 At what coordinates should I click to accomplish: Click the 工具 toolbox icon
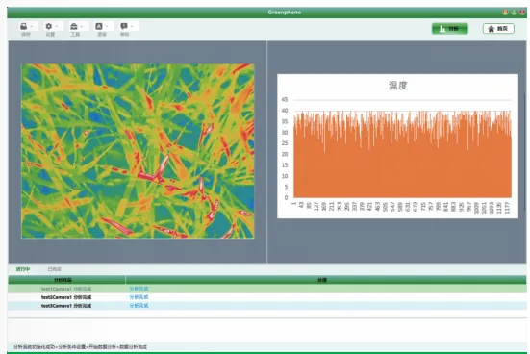(x=74, y=26)
